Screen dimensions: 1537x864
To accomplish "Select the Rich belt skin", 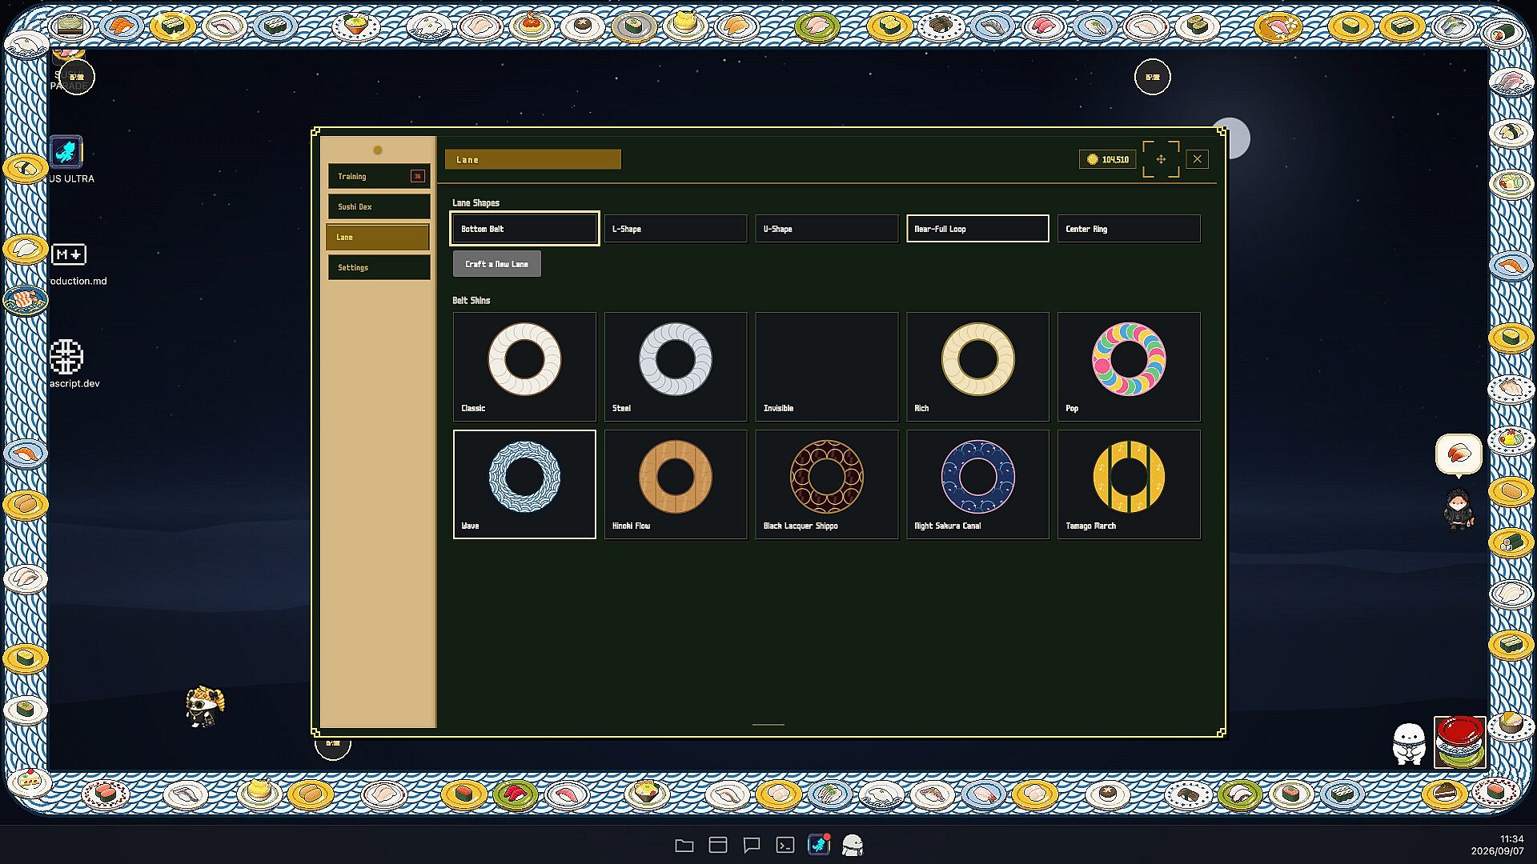I will tap(977, 366).
